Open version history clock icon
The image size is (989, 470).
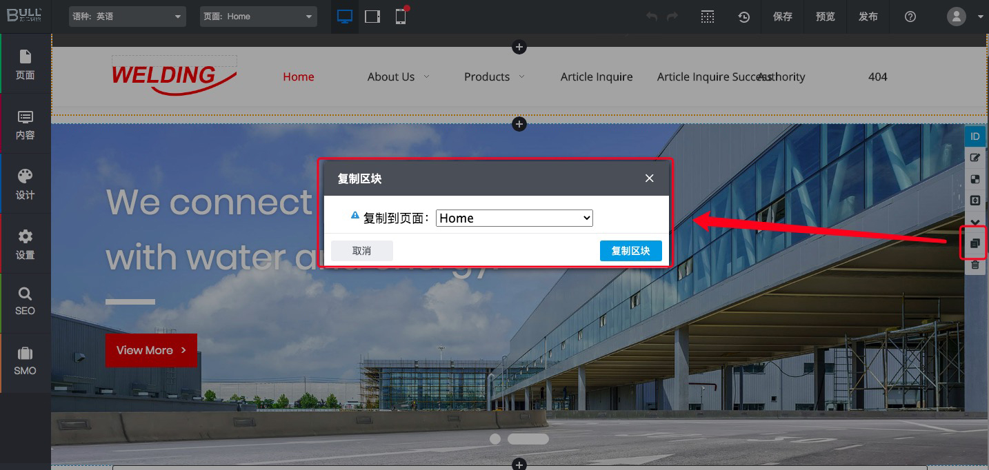pos(743,17)
